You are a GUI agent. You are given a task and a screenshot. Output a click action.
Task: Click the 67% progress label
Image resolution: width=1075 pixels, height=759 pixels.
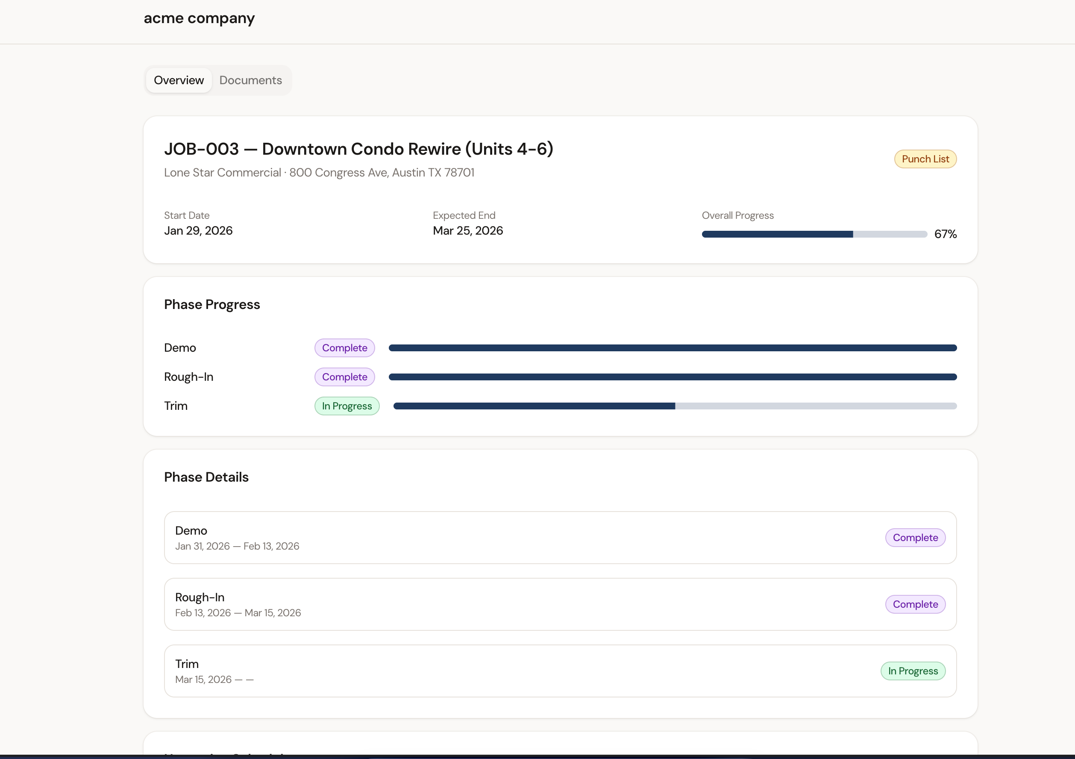tap(945, 234)
